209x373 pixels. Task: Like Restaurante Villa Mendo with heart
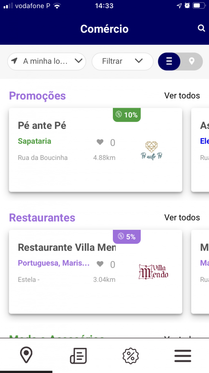pyautogui.click(x=100, y=264)
